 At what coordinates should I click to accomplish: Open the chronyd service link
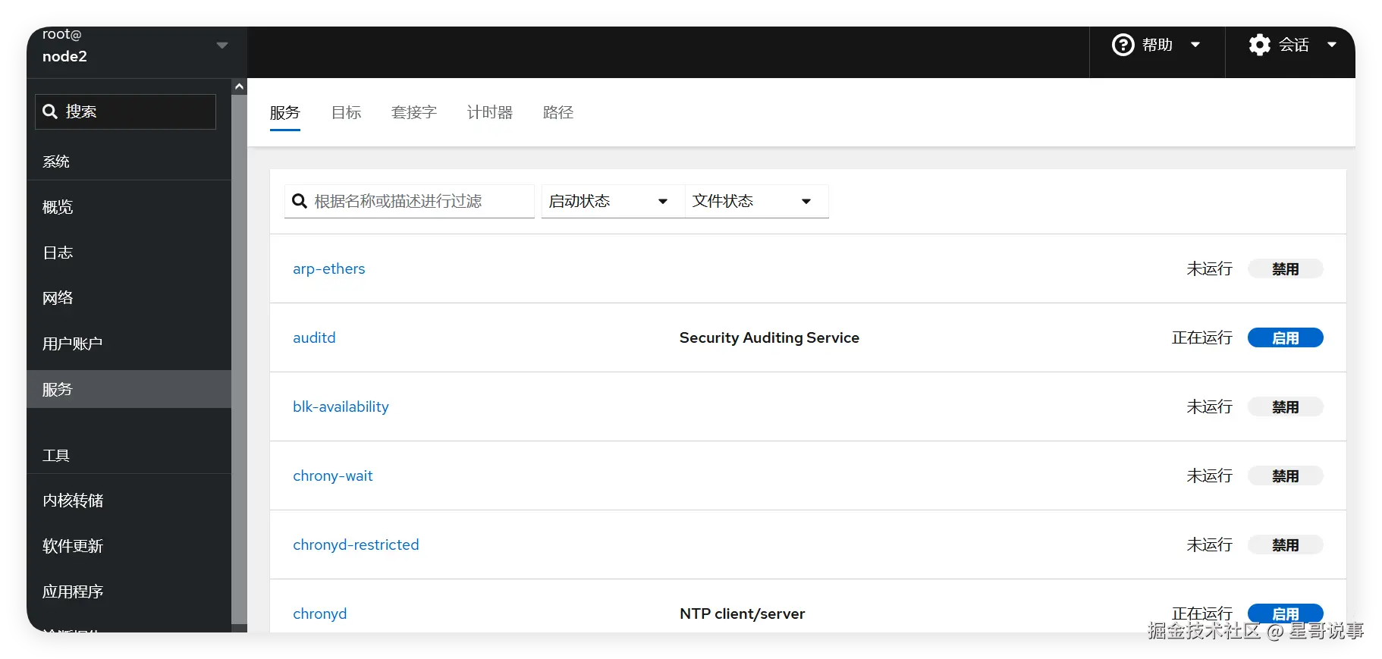(x=319, y=613)
